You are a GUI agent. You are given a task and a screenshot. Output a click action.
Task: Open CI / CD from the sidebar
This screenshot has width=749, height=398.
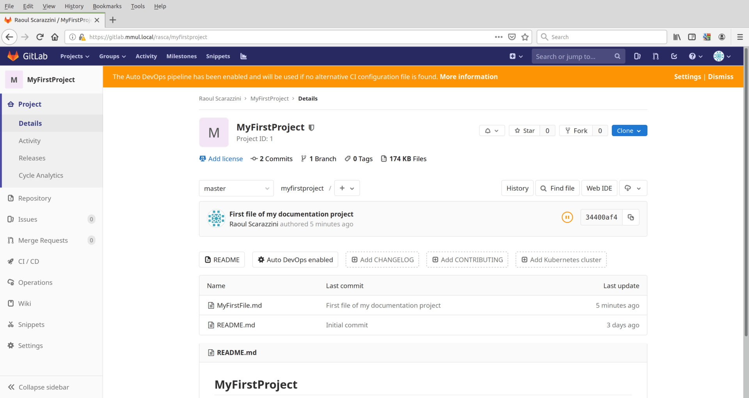click(28, 261)
